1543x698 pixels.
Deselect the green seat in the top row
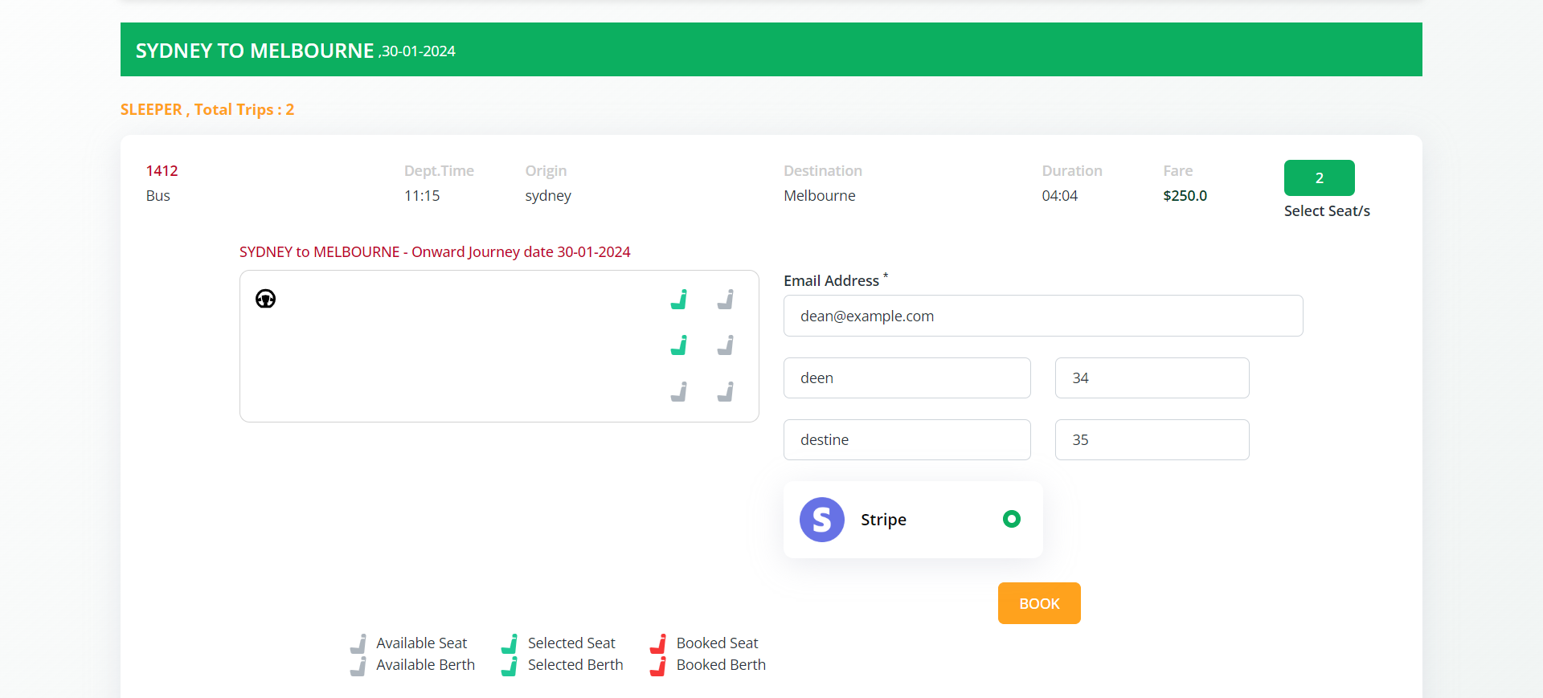click(679, 300)
